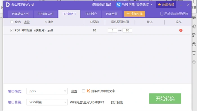Click 打开目录 link
Screen dimensions: 197x111
coord(117,102)
